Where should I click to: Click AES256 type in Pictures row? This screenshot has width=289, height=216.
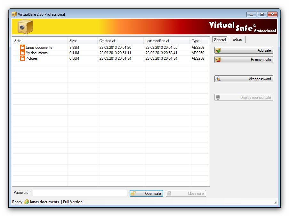click(198, 58)
